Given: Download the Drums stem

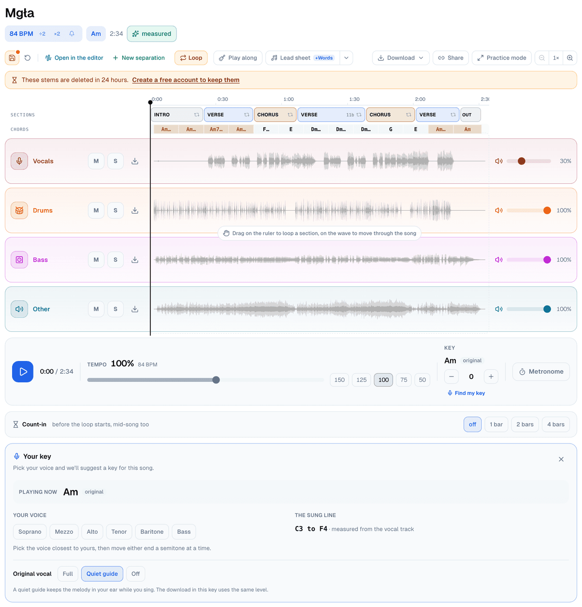Looking at the screenshot, I should tap(135, 211).
